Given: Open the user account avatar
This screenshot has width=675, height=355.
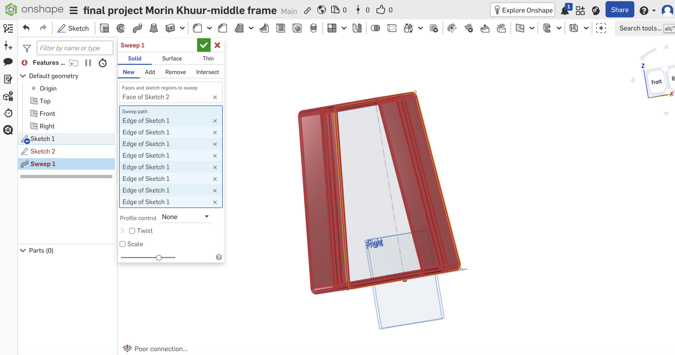Looking at the screenshot, I should pos(667,10).
